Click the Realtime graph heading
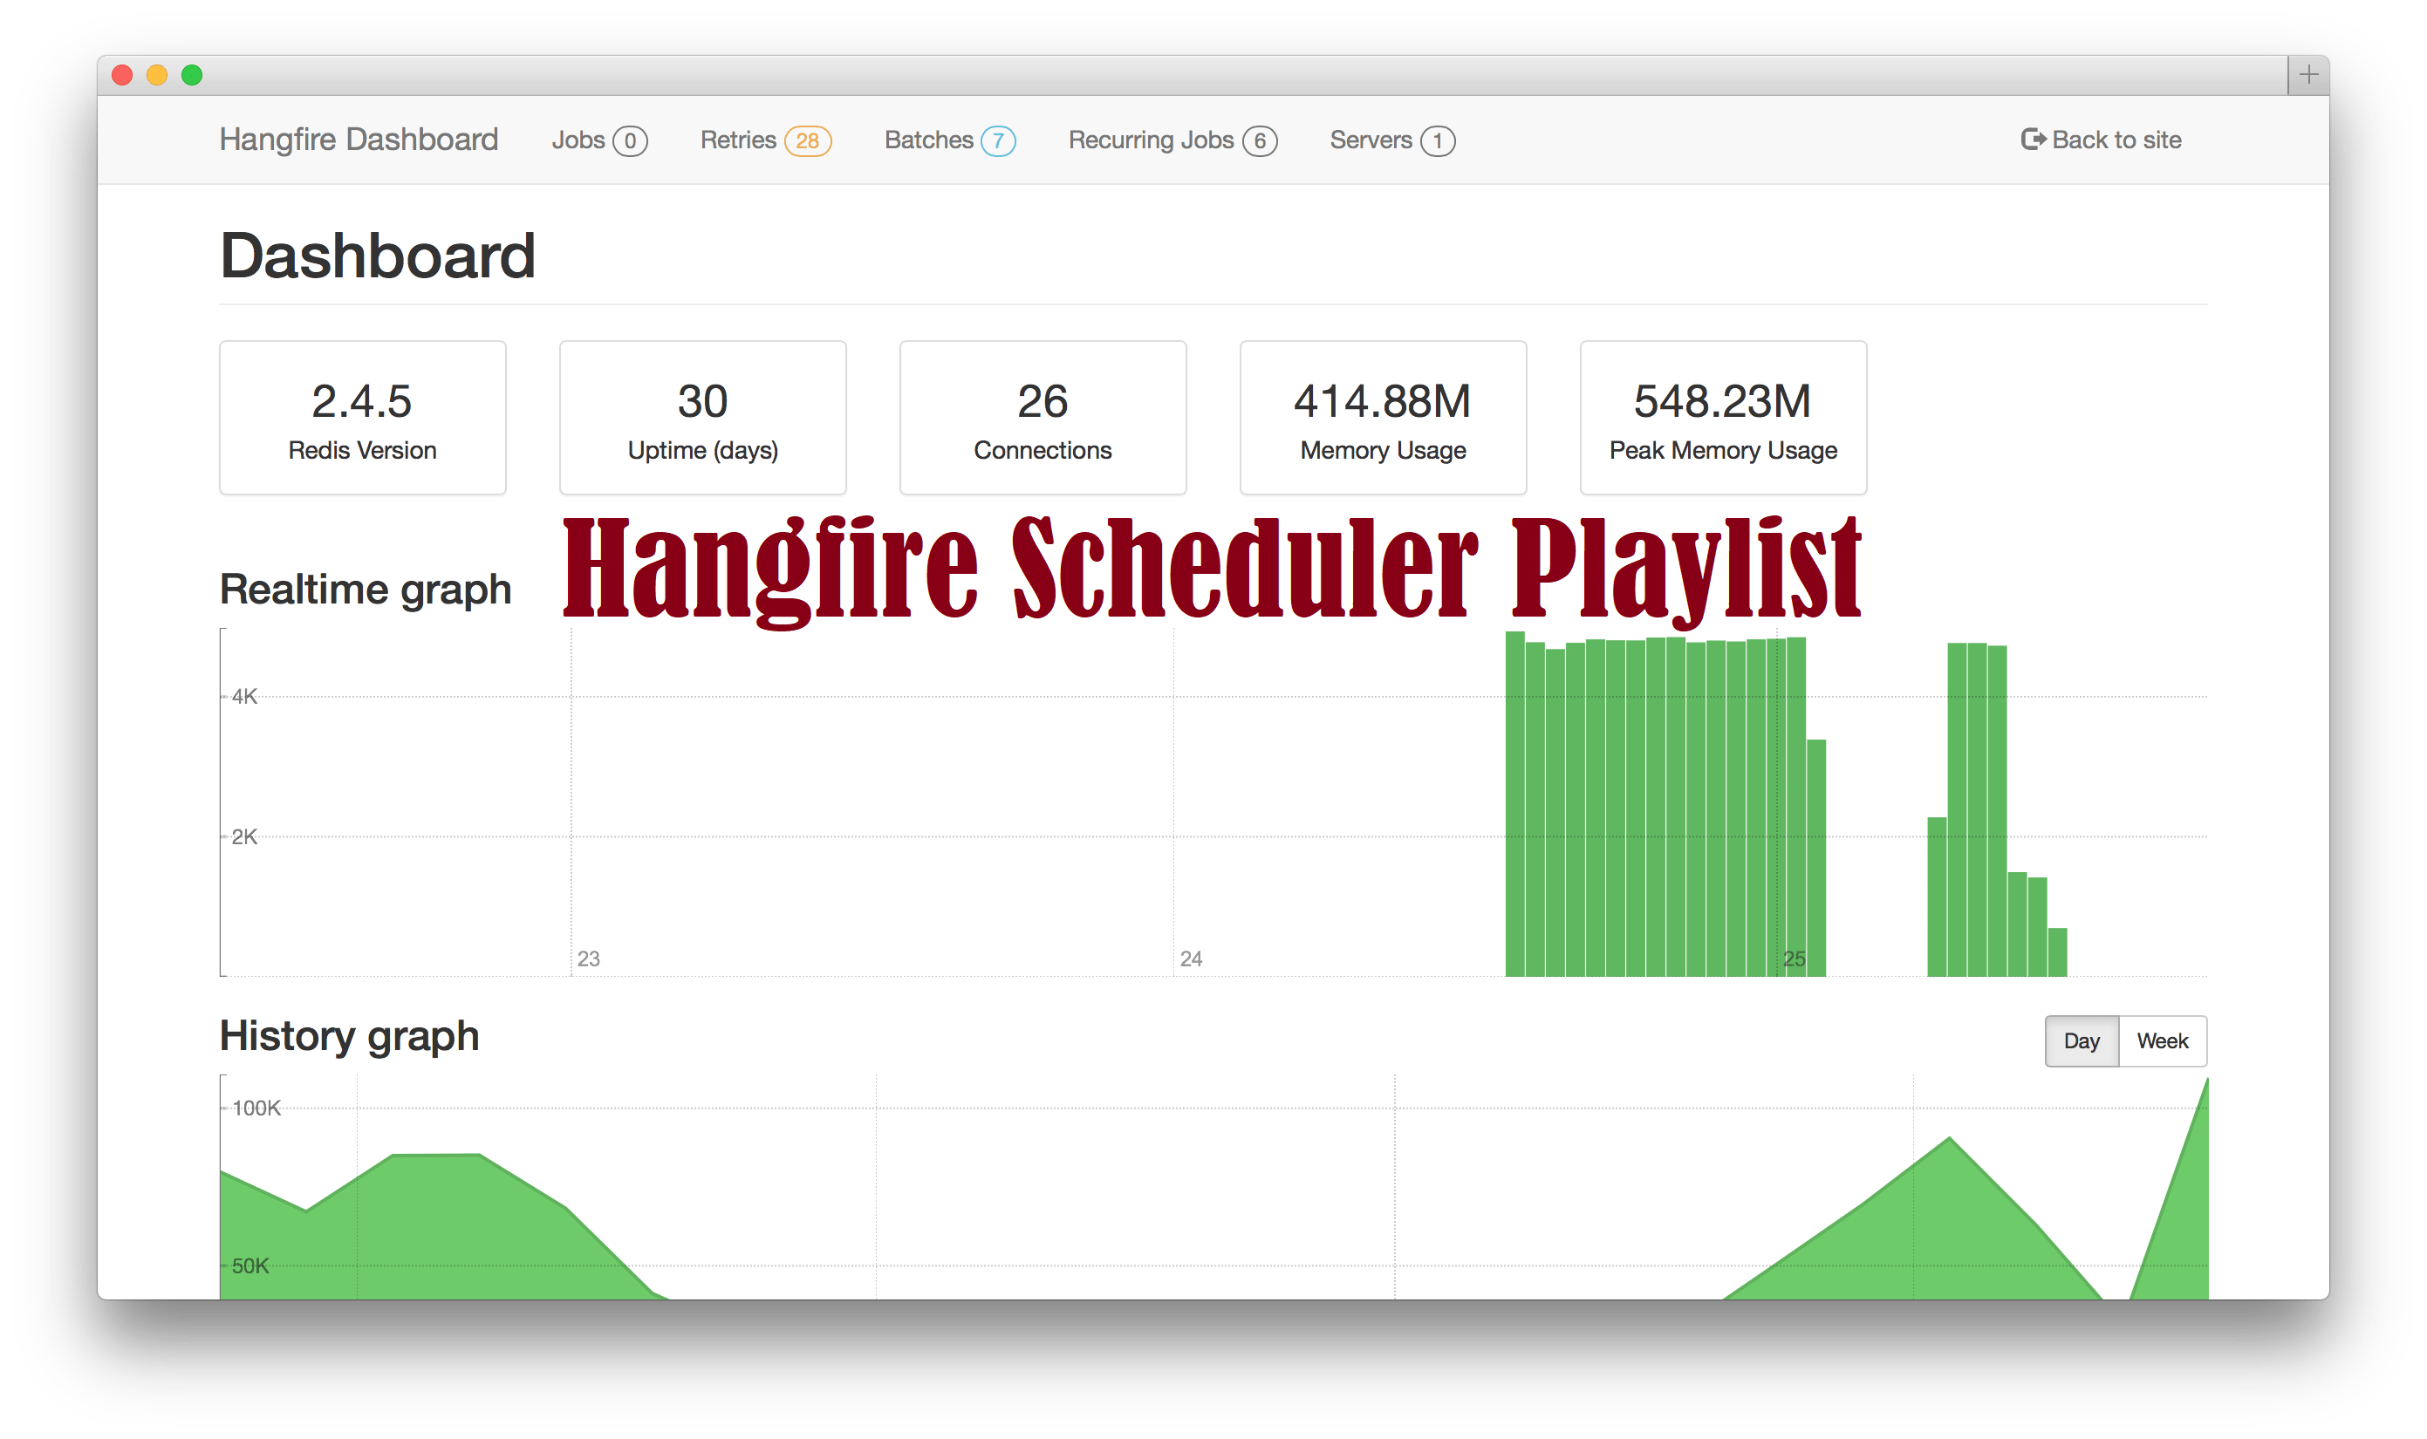This screenshot has height=1439, width=2427. click(x=366, y=590)
